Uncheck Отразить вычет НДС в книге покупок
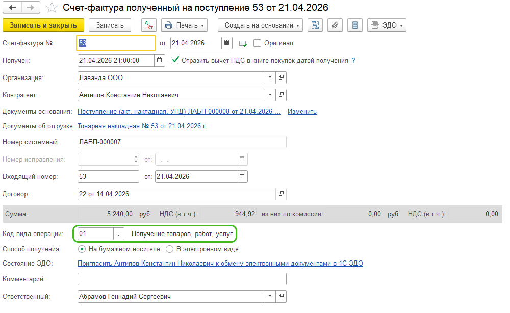Screen dimensions: 510x313 tap(175, 60)
